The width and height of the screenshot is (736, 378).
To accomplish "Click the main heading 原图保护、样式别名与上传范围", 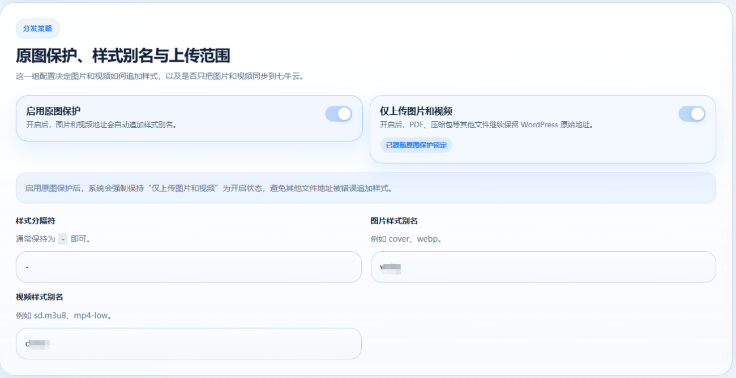I will coord(123,55).
